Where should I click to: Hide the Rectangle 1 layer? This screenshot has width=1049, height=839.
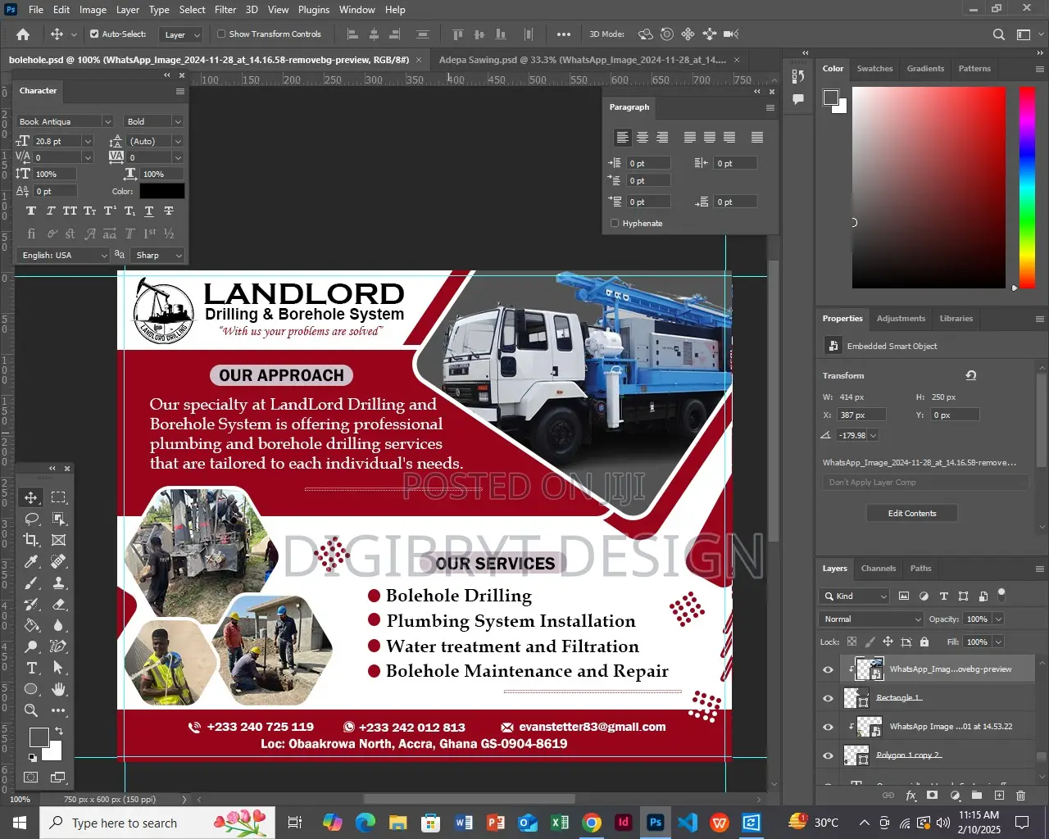click(x=828, y=698)
